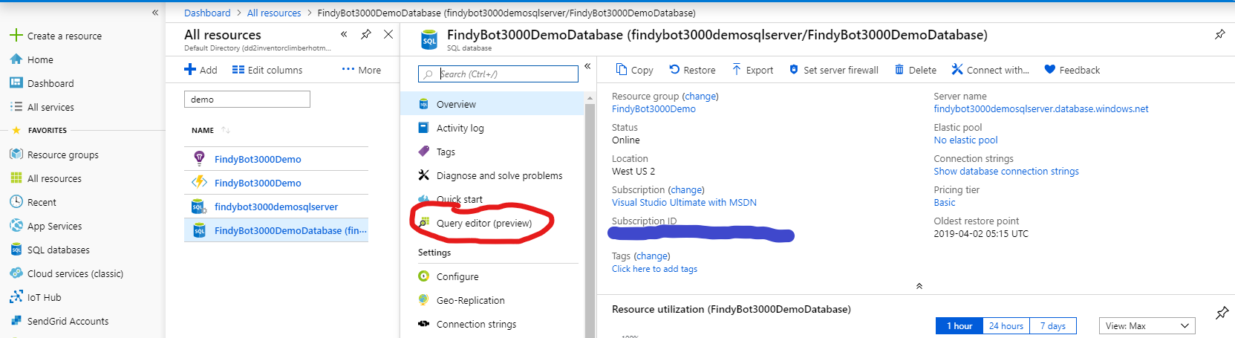The width and height of the screenshot is (1235, 338).
Task: Click No elastic pool link
Action: pos(965,140)
